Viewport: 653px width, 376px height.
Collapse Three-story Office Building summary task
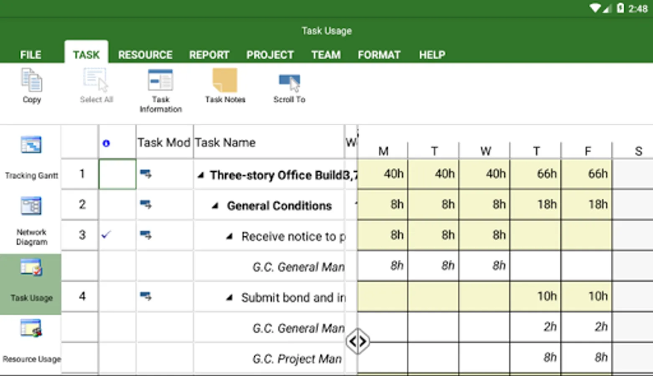coord(201,175)
